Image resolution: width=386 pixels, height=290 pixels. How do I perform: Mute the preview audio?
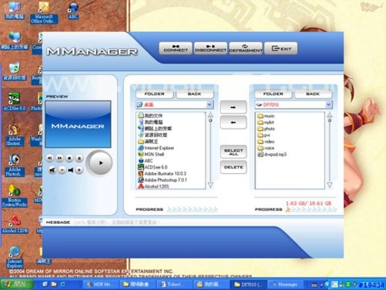52,170
